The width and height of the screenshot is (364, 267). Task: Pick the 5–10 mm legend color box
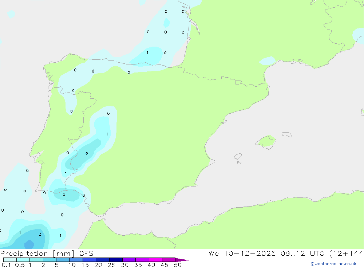(63, 260)
